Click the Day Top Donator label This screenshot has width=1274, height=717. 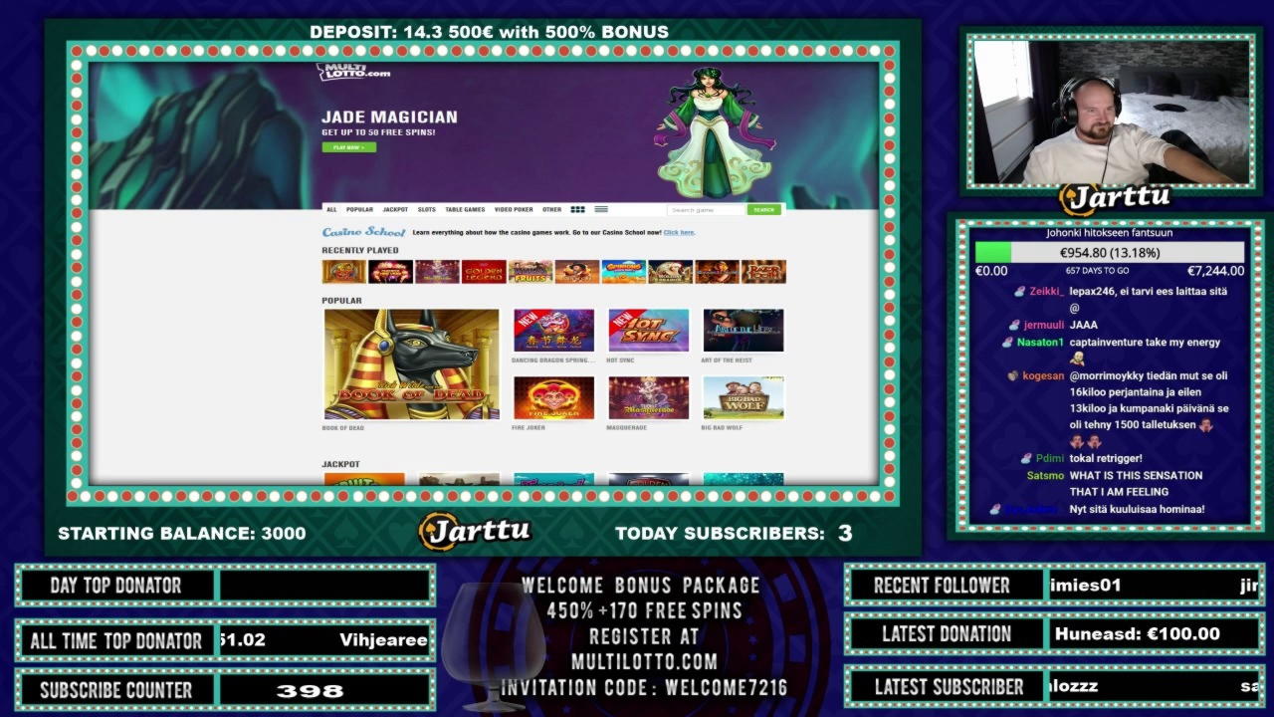pyautogui.click(x=115, y=586)
